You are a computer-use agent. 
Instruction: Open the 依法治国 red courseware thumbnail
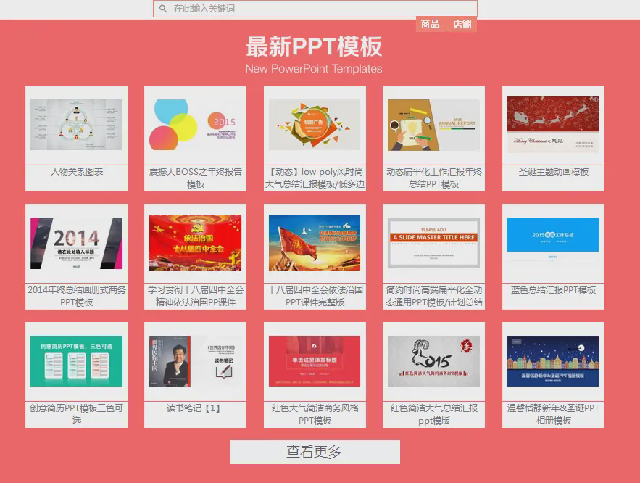195,243
